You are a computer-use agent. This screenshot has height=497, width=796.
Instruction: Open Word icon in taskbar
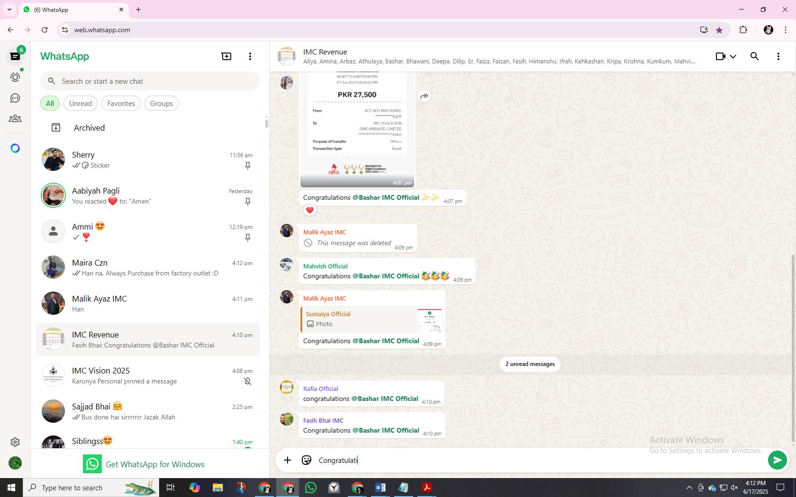pos(380,488)
